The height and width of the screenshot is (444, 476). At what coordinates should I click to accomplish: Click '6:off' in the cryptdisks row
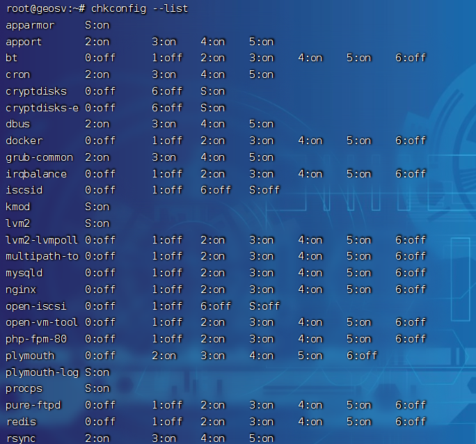(167, 91)
